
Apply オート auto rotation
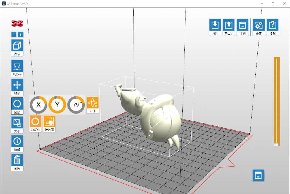tap(93, 105)
